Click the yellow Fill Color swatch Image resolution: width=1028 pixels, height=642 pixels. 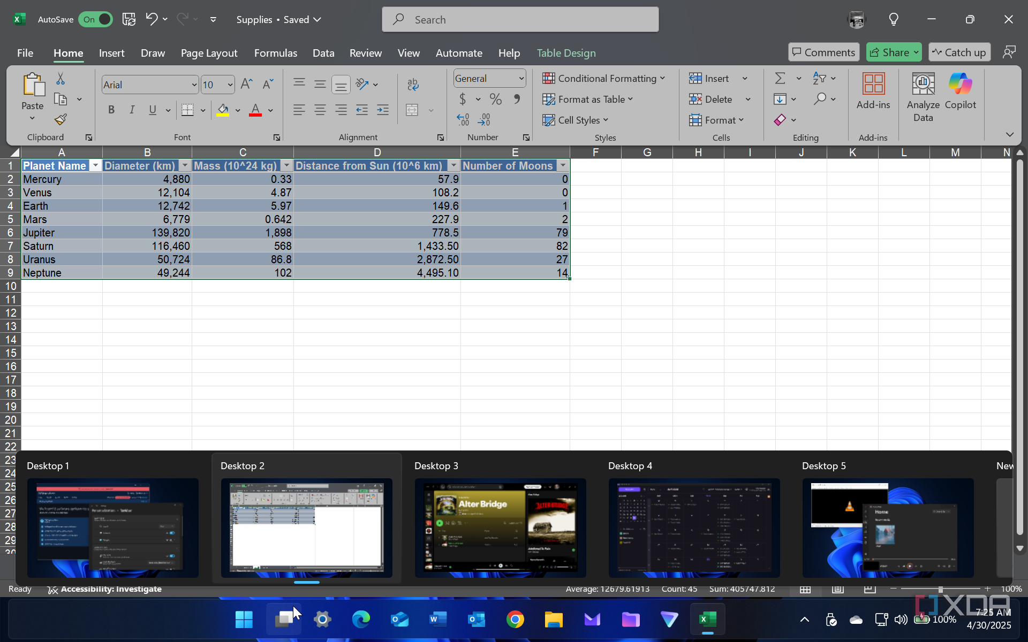pyautogui.click(x=223, y=110)
